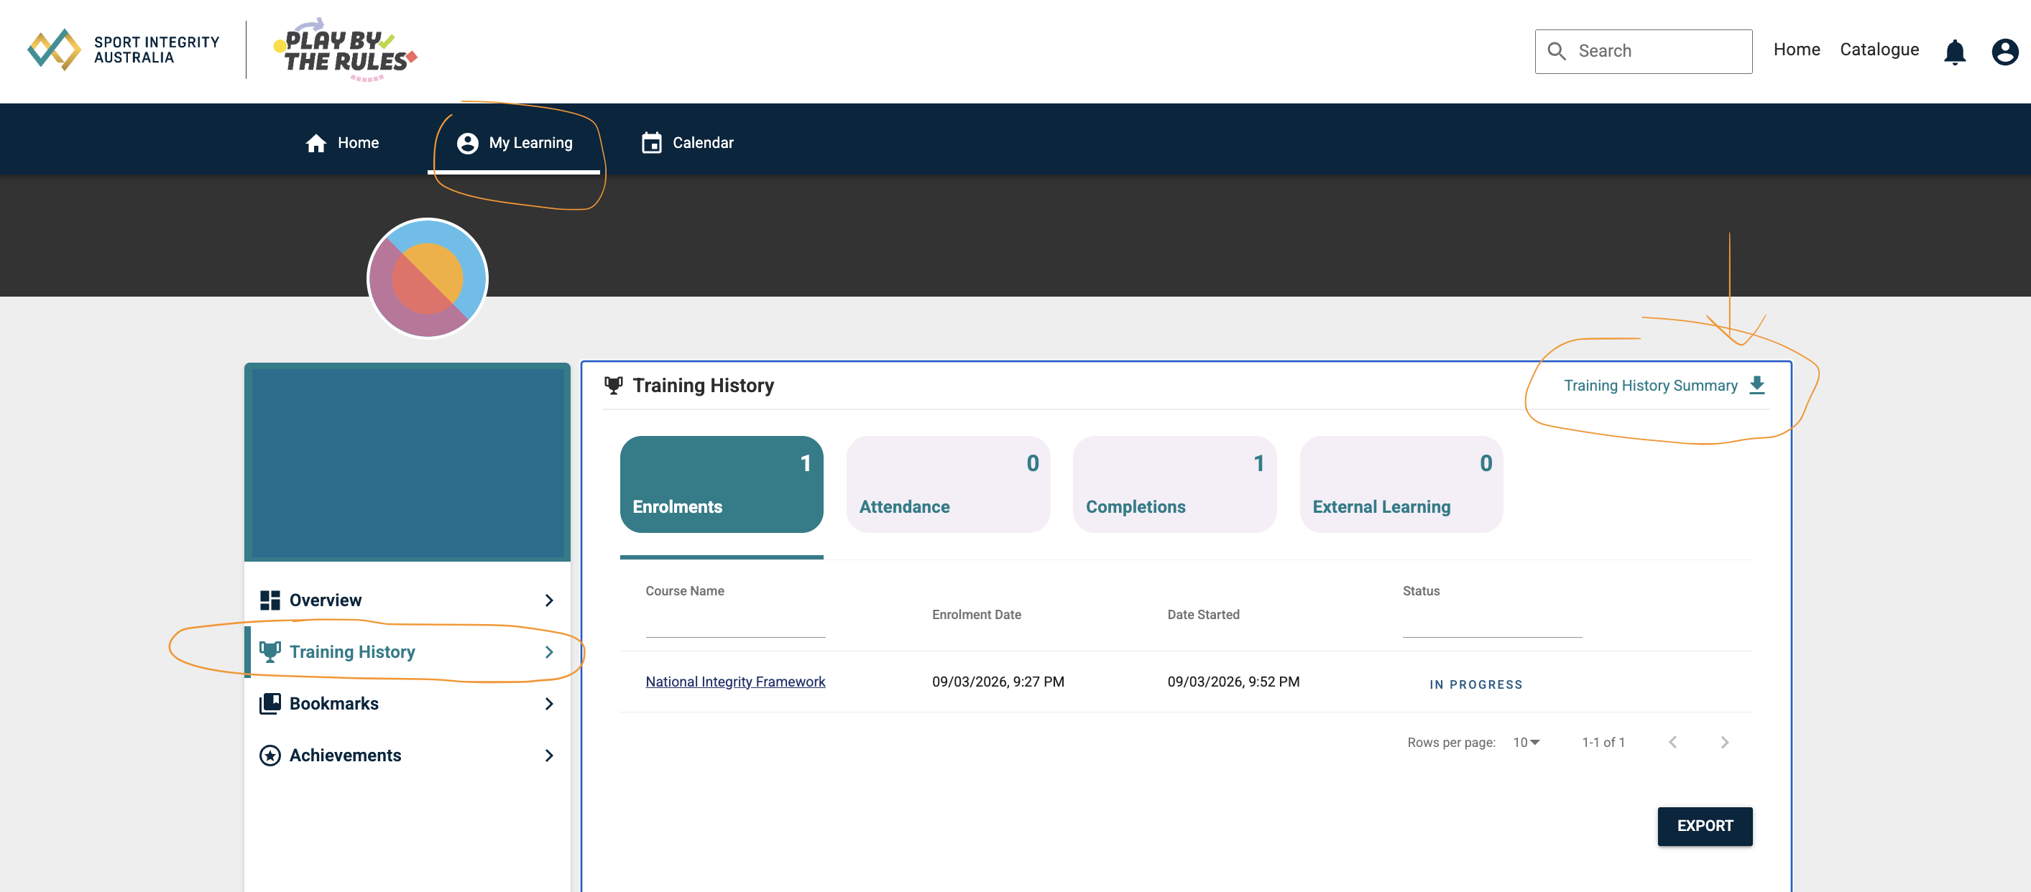Click the home icon in navy navigation bar

click(316, 143)
